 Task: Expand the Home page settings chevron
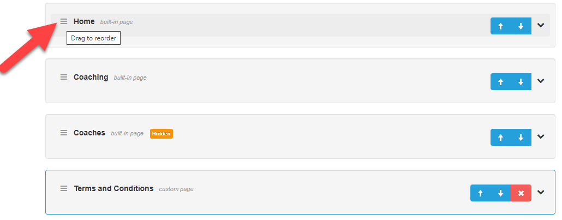[541, 26]
